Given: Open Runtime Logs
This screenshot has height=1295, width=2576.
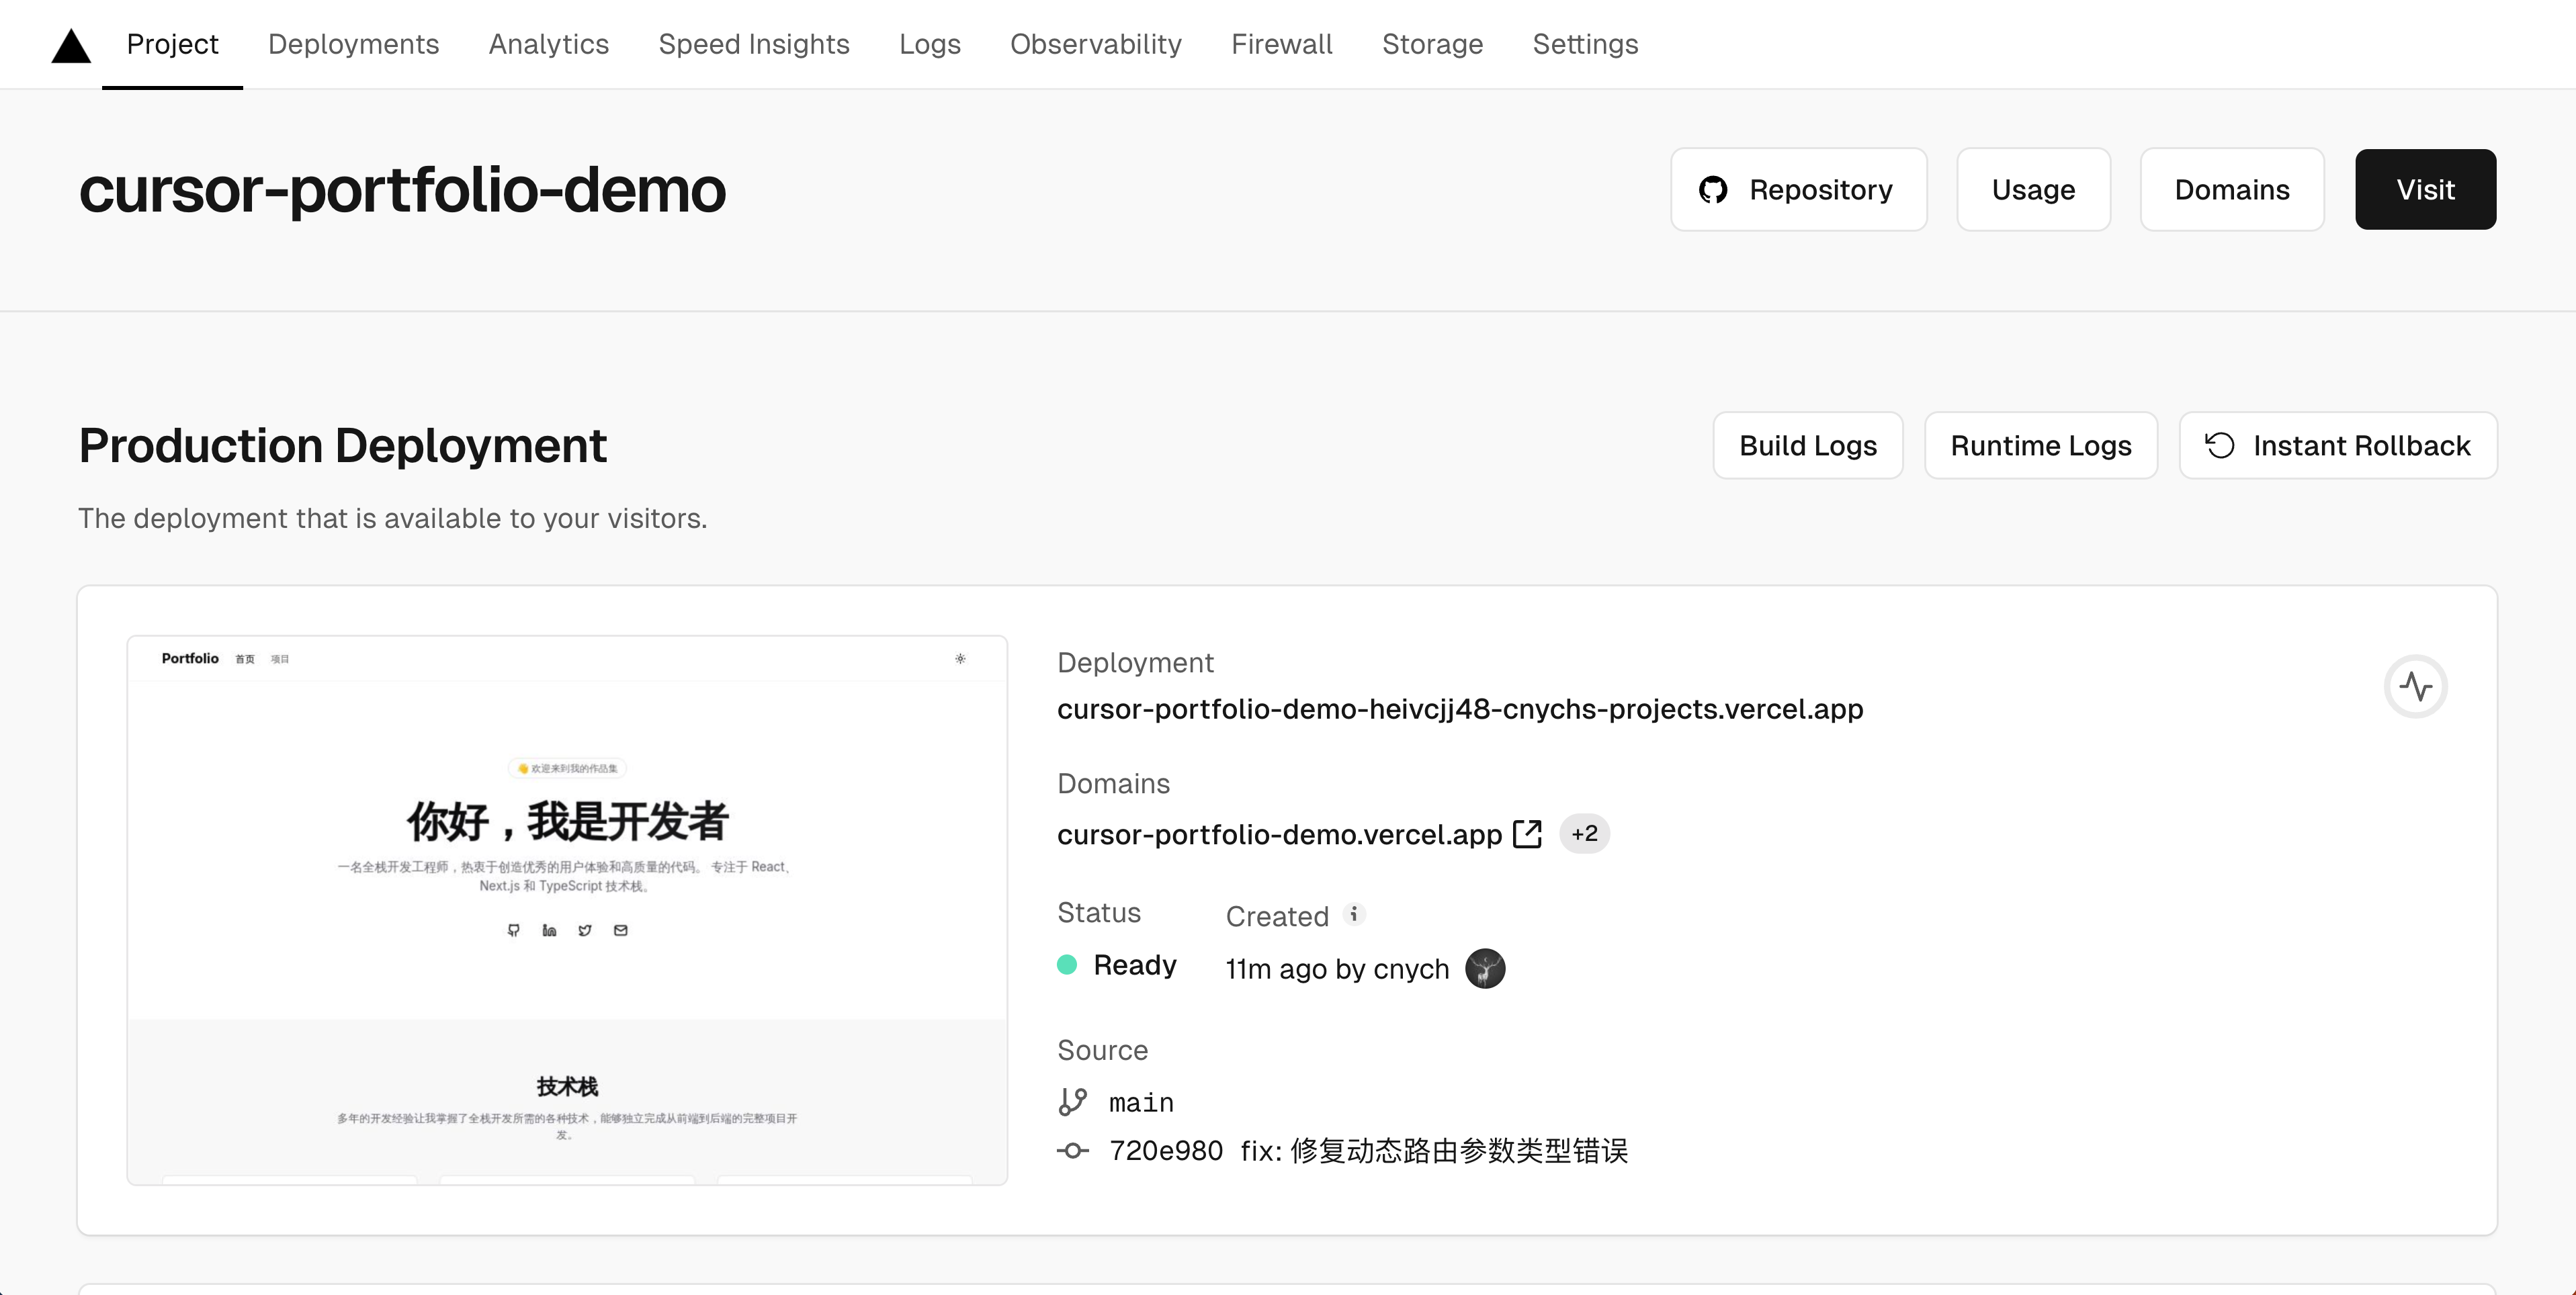Looking at the screenshot, I should click(2040, 445).
